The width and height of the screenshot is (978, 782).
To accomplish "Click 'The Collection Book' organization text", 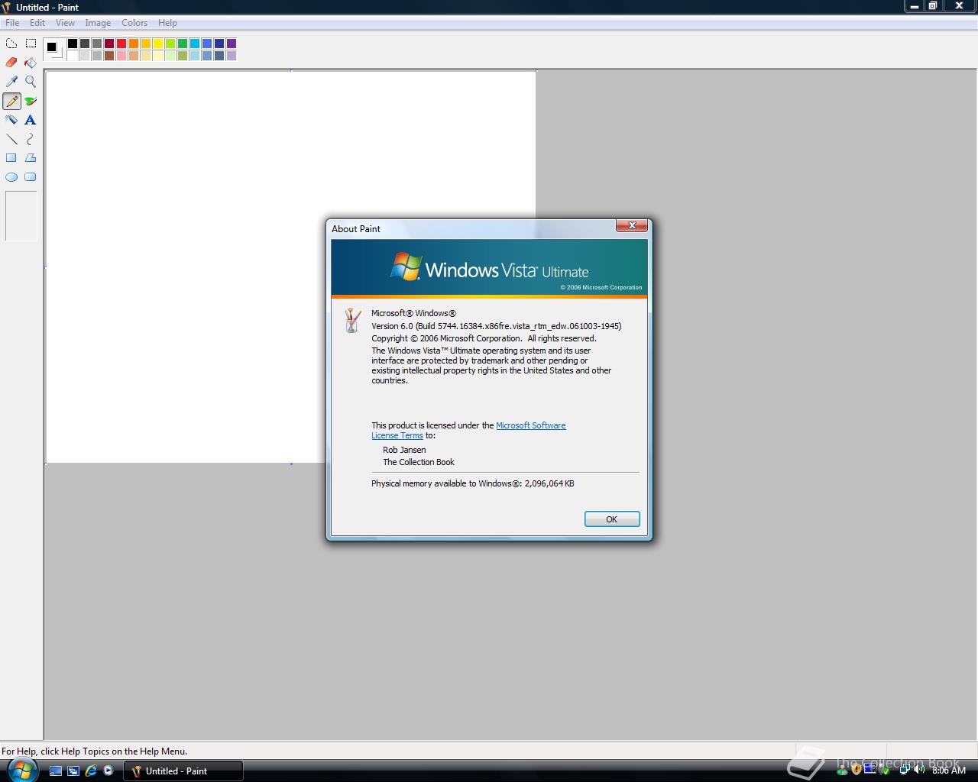I will tap(419, 462).
